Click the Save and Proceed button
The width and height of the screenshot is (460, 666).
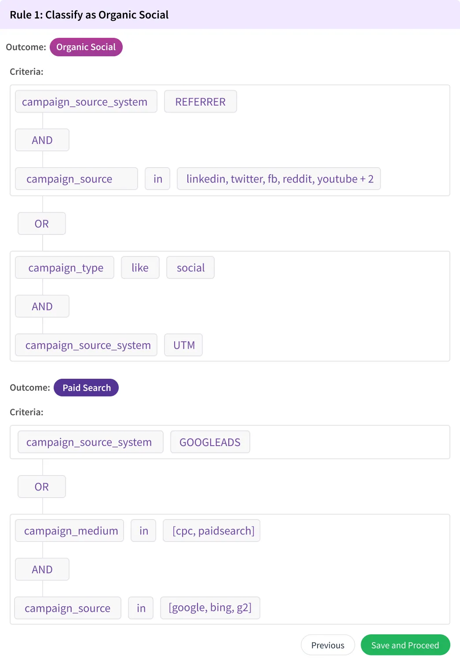point(405,645)
